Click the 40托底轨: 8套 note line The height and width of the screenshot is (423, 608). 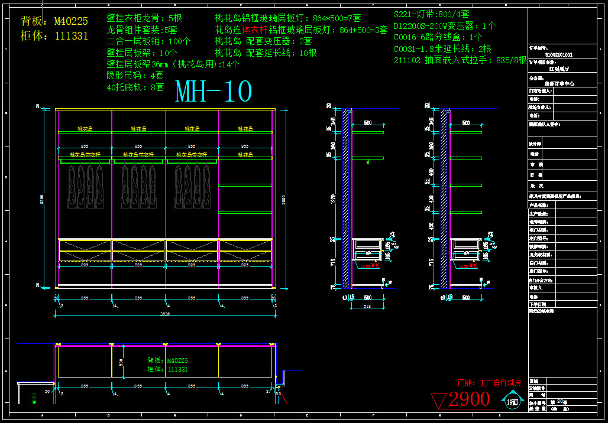(135, 87)
